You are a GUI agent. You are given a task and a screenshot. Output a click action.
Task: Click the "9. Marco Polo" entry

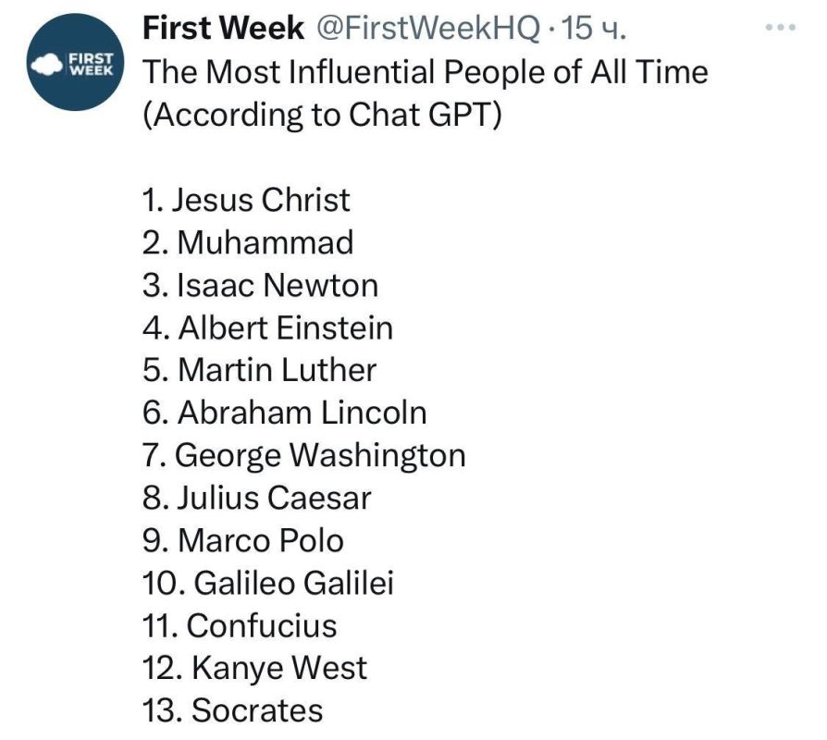(242, 540)
